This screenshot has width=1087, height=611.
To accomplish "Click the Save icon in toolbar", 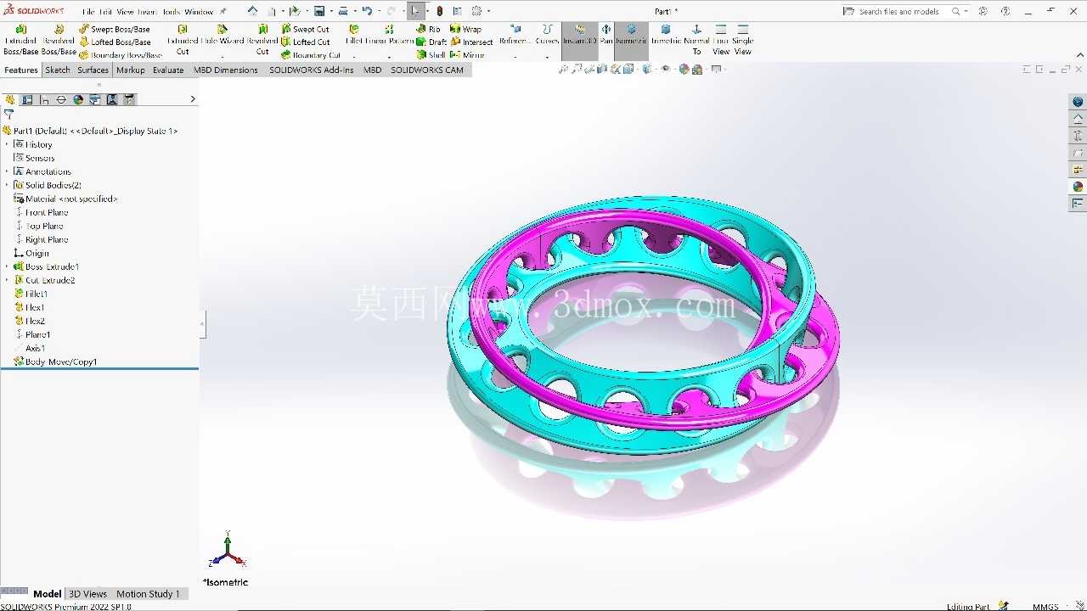I will pos(319,11).
